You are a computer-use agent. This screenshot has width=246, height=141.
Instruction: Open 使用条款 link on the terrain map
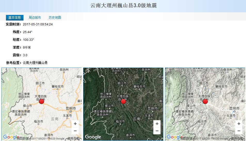[x=237, y=139]
